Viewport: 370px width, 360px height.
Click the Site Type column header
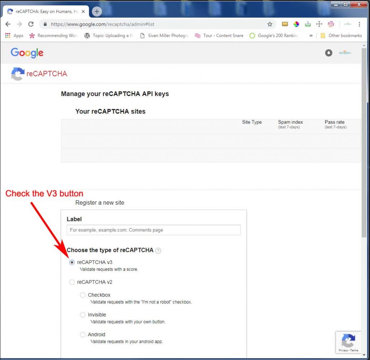click(x=252, y=122)
